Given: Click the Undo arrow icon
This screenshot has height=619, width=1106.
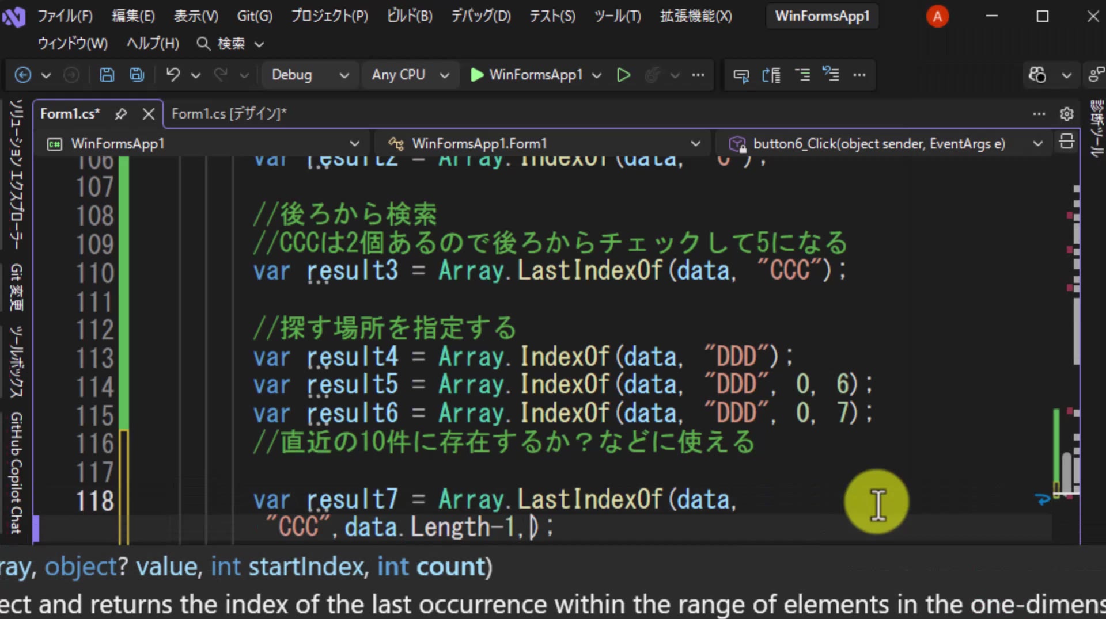Looking at the screenshot, I should [x=173, y=75].
